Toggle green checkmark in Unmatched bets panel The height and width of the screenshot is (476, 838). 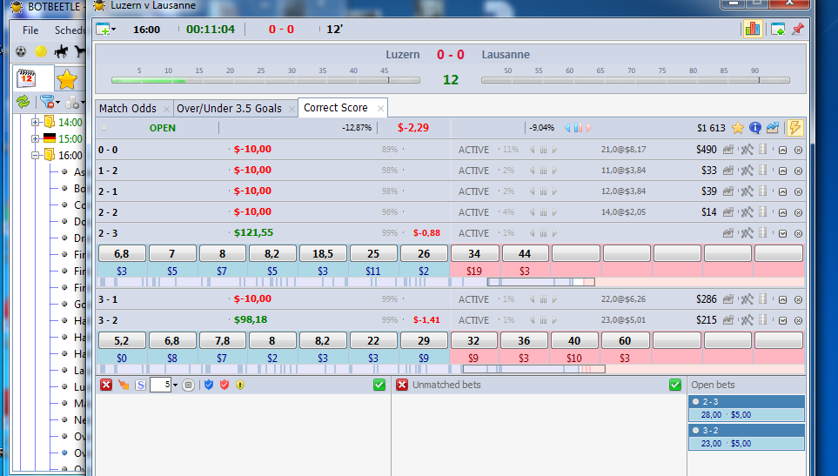pos(675,385)
